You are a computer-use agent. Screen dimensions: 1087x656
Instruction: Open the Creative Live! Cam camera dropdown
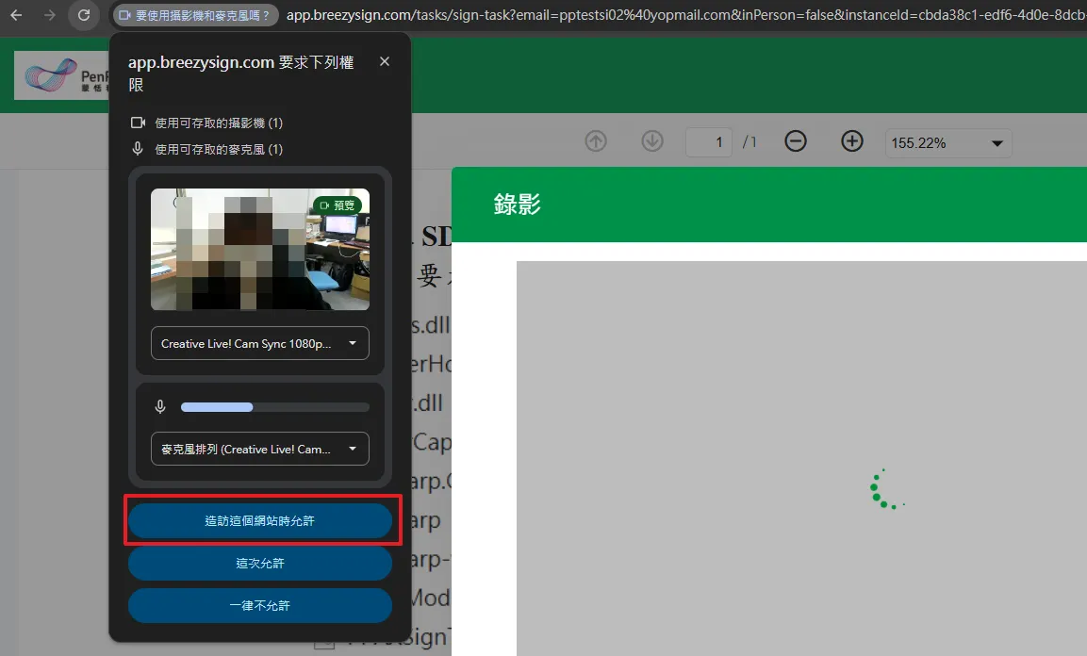[x=259, y=344]
